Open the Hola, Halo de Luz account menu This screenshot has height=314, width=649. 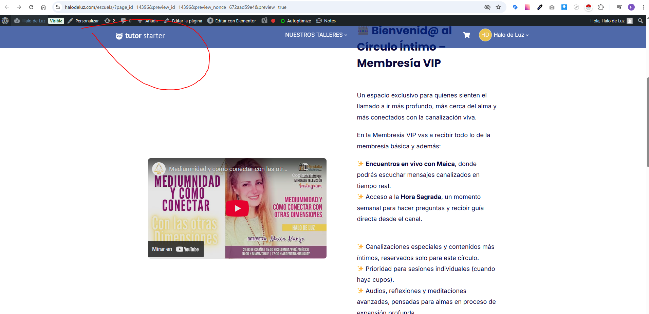coord(611,21)
